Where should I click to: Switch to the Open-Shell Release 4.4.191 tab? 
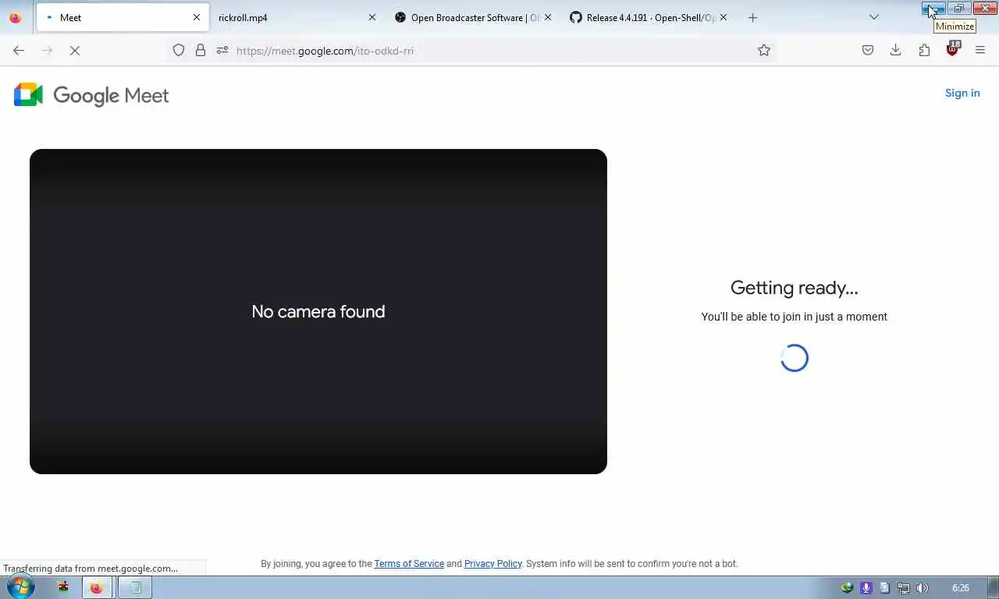(648, 17)
